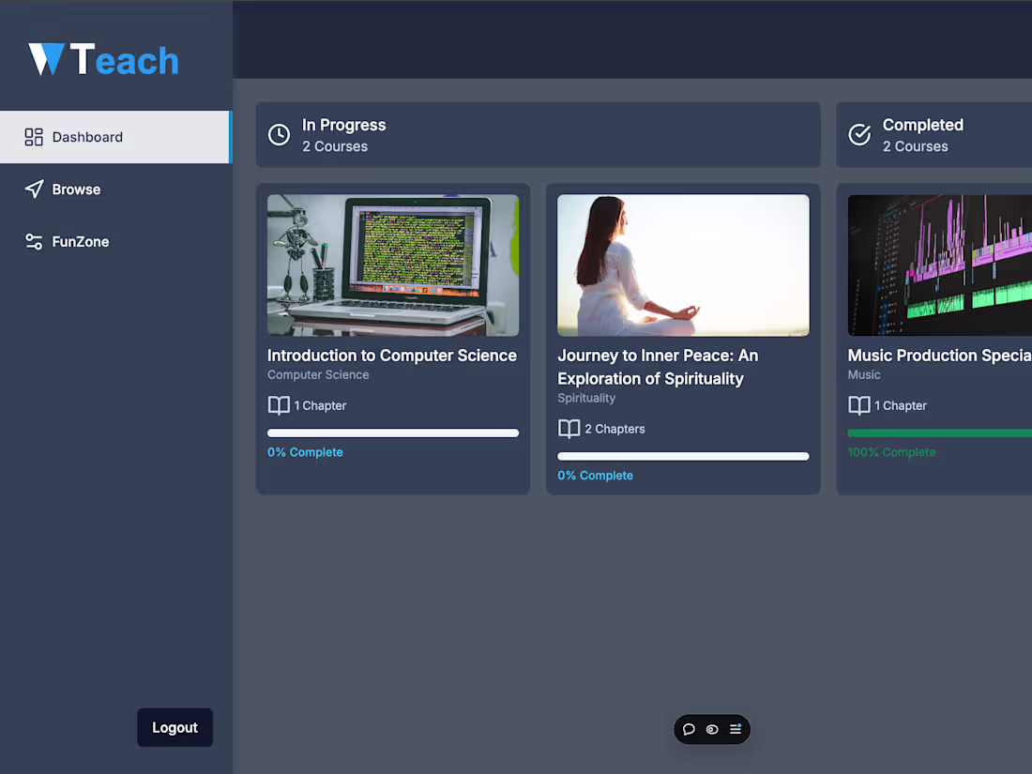
Task: Click the checkmark icon beside Completed
Action: tap(859, 134)
